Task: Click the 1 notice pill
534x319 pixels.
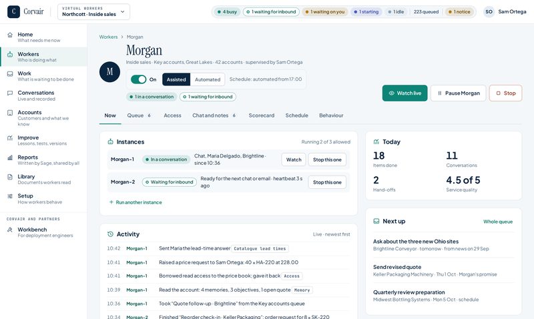Action: 459,12
